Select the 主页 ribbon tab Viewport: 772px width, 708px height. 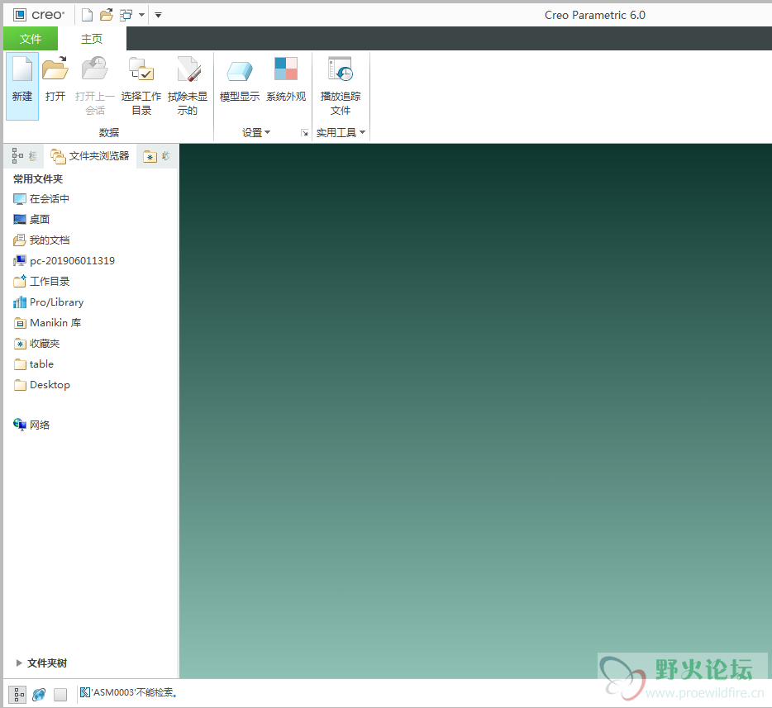pyautogui.click(x=92, y=38)
